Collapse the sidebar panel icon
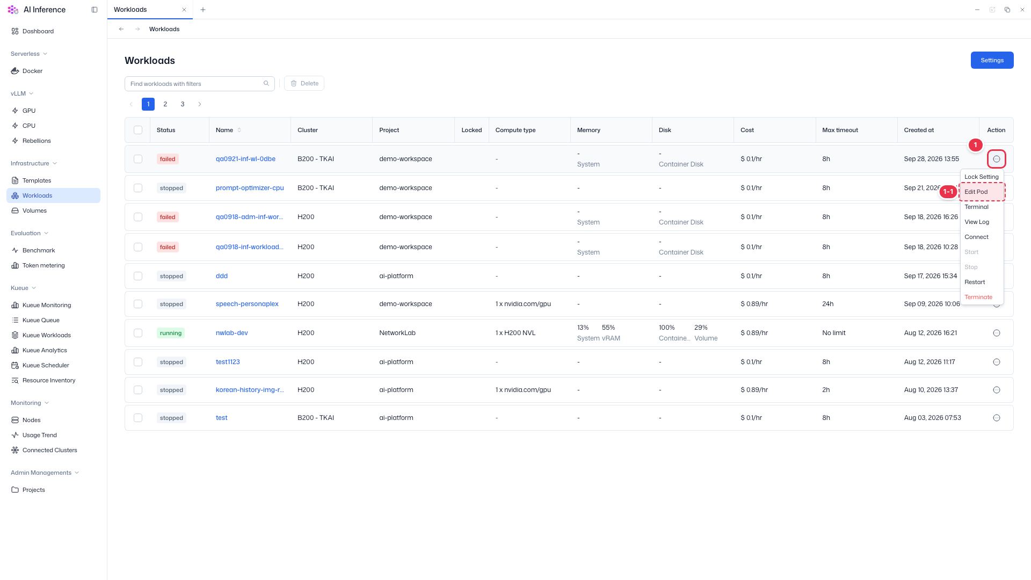This screenshot has width=1031, height=580. (95, 10)
